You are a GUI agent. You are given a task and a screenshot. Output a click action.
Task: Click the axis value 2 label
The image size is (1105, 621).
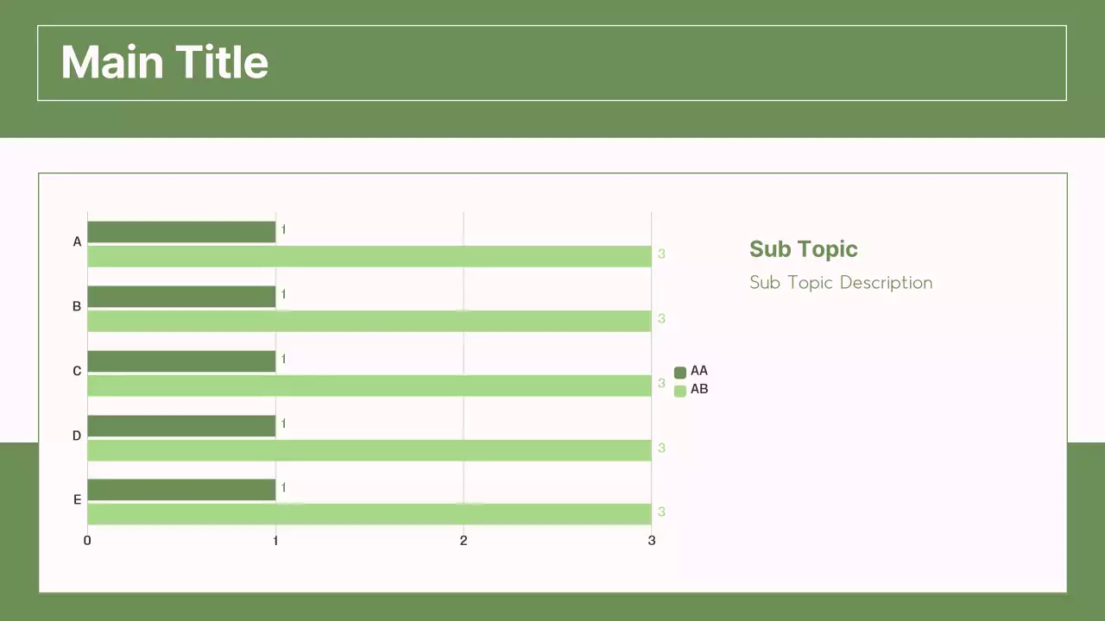tap(464, 541)
